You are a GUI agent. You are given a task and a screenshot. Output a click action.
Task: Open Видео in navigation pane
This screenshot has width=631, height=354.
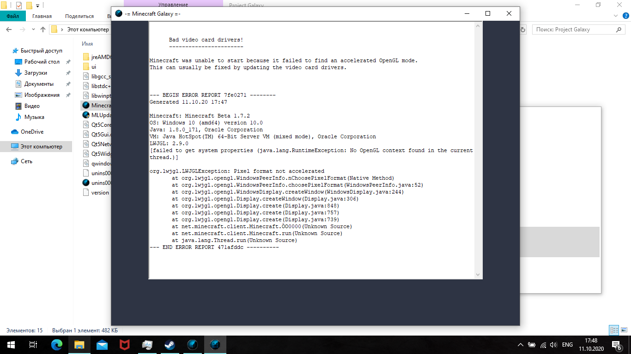click(x=32, y=106)
